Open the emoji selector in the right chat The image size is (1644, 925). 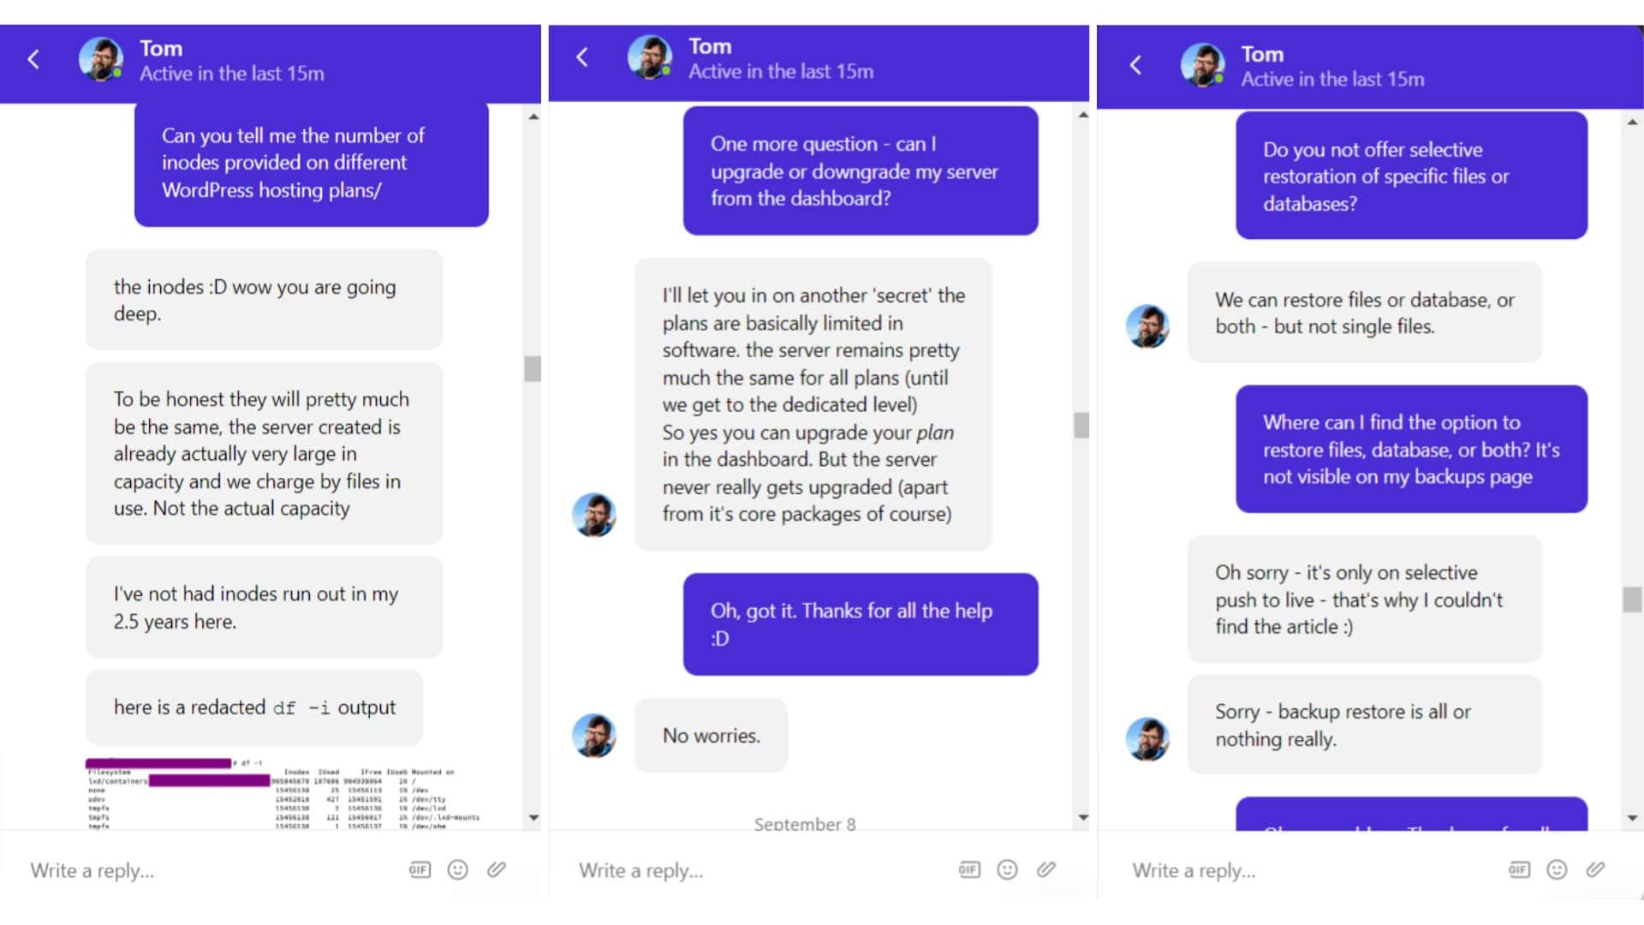pyautogui.click(x=1557, y=870)
